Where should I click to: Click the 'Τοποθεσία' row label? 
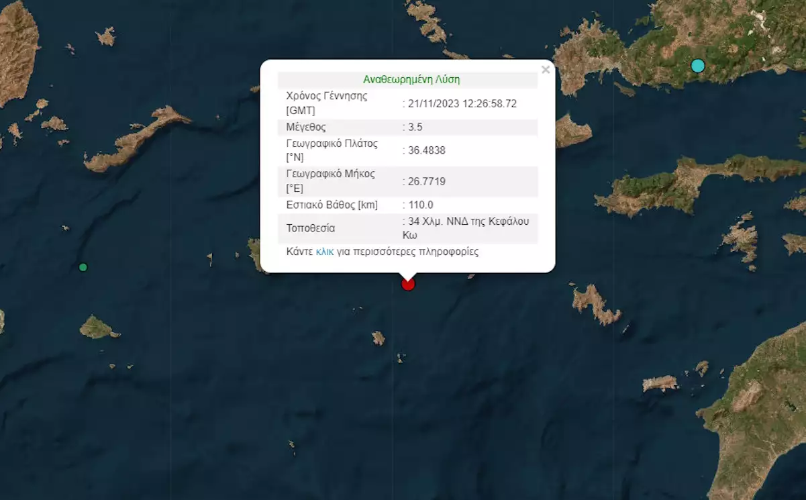(310, 228)
